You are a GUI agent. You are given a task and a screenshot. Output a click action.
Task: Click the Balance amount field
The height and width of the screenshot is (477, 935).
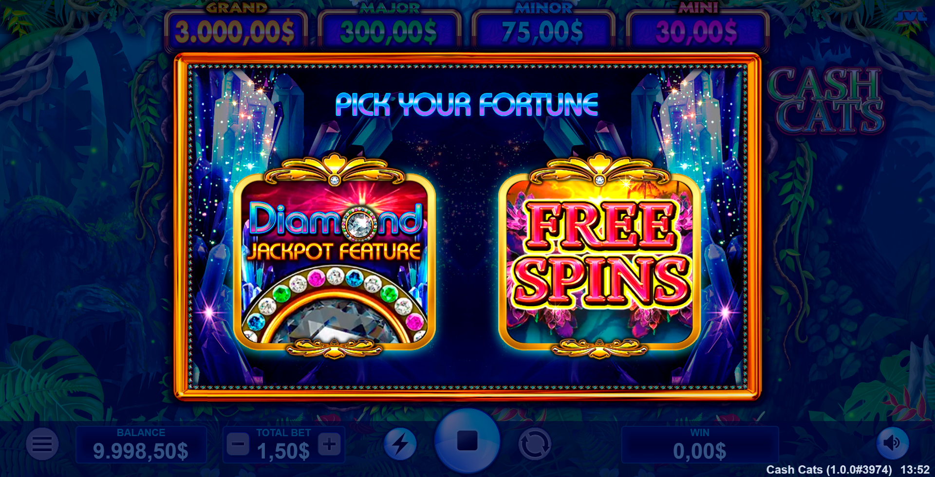point(141,445)
